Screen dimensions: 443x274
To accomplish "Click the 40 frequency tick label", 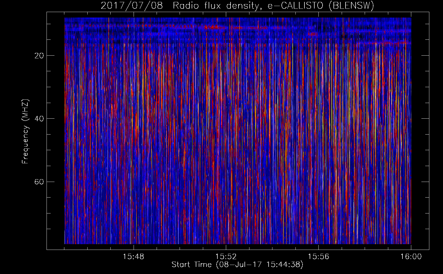I will [39, 119].
